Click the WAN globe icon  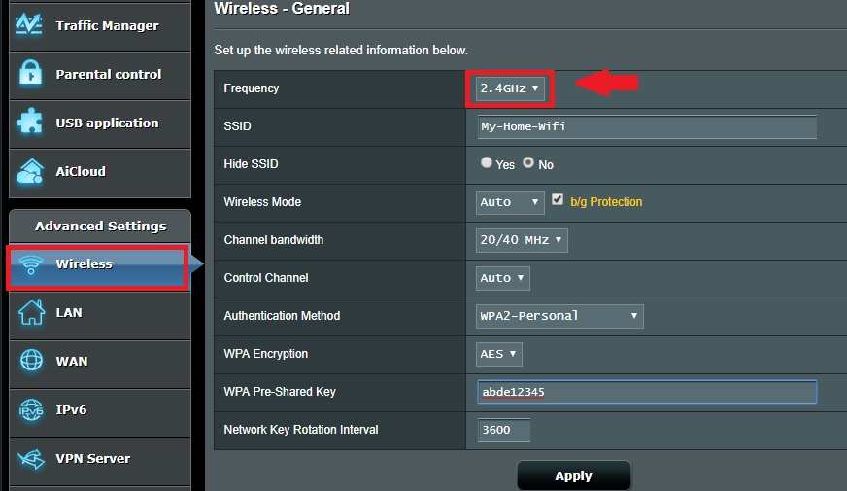[x=31, y=362]
